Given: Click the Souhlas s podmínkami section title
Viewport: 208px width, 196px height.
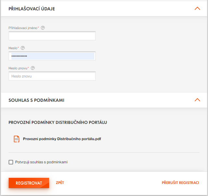Looking at the screenshot, I should (36, 100).
